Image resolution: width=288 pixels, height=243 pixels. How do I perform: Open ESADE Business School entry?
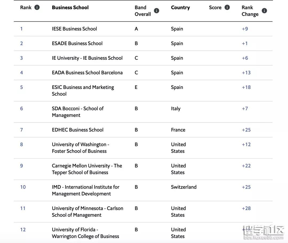pyautogui.click(x=77, y=43)
